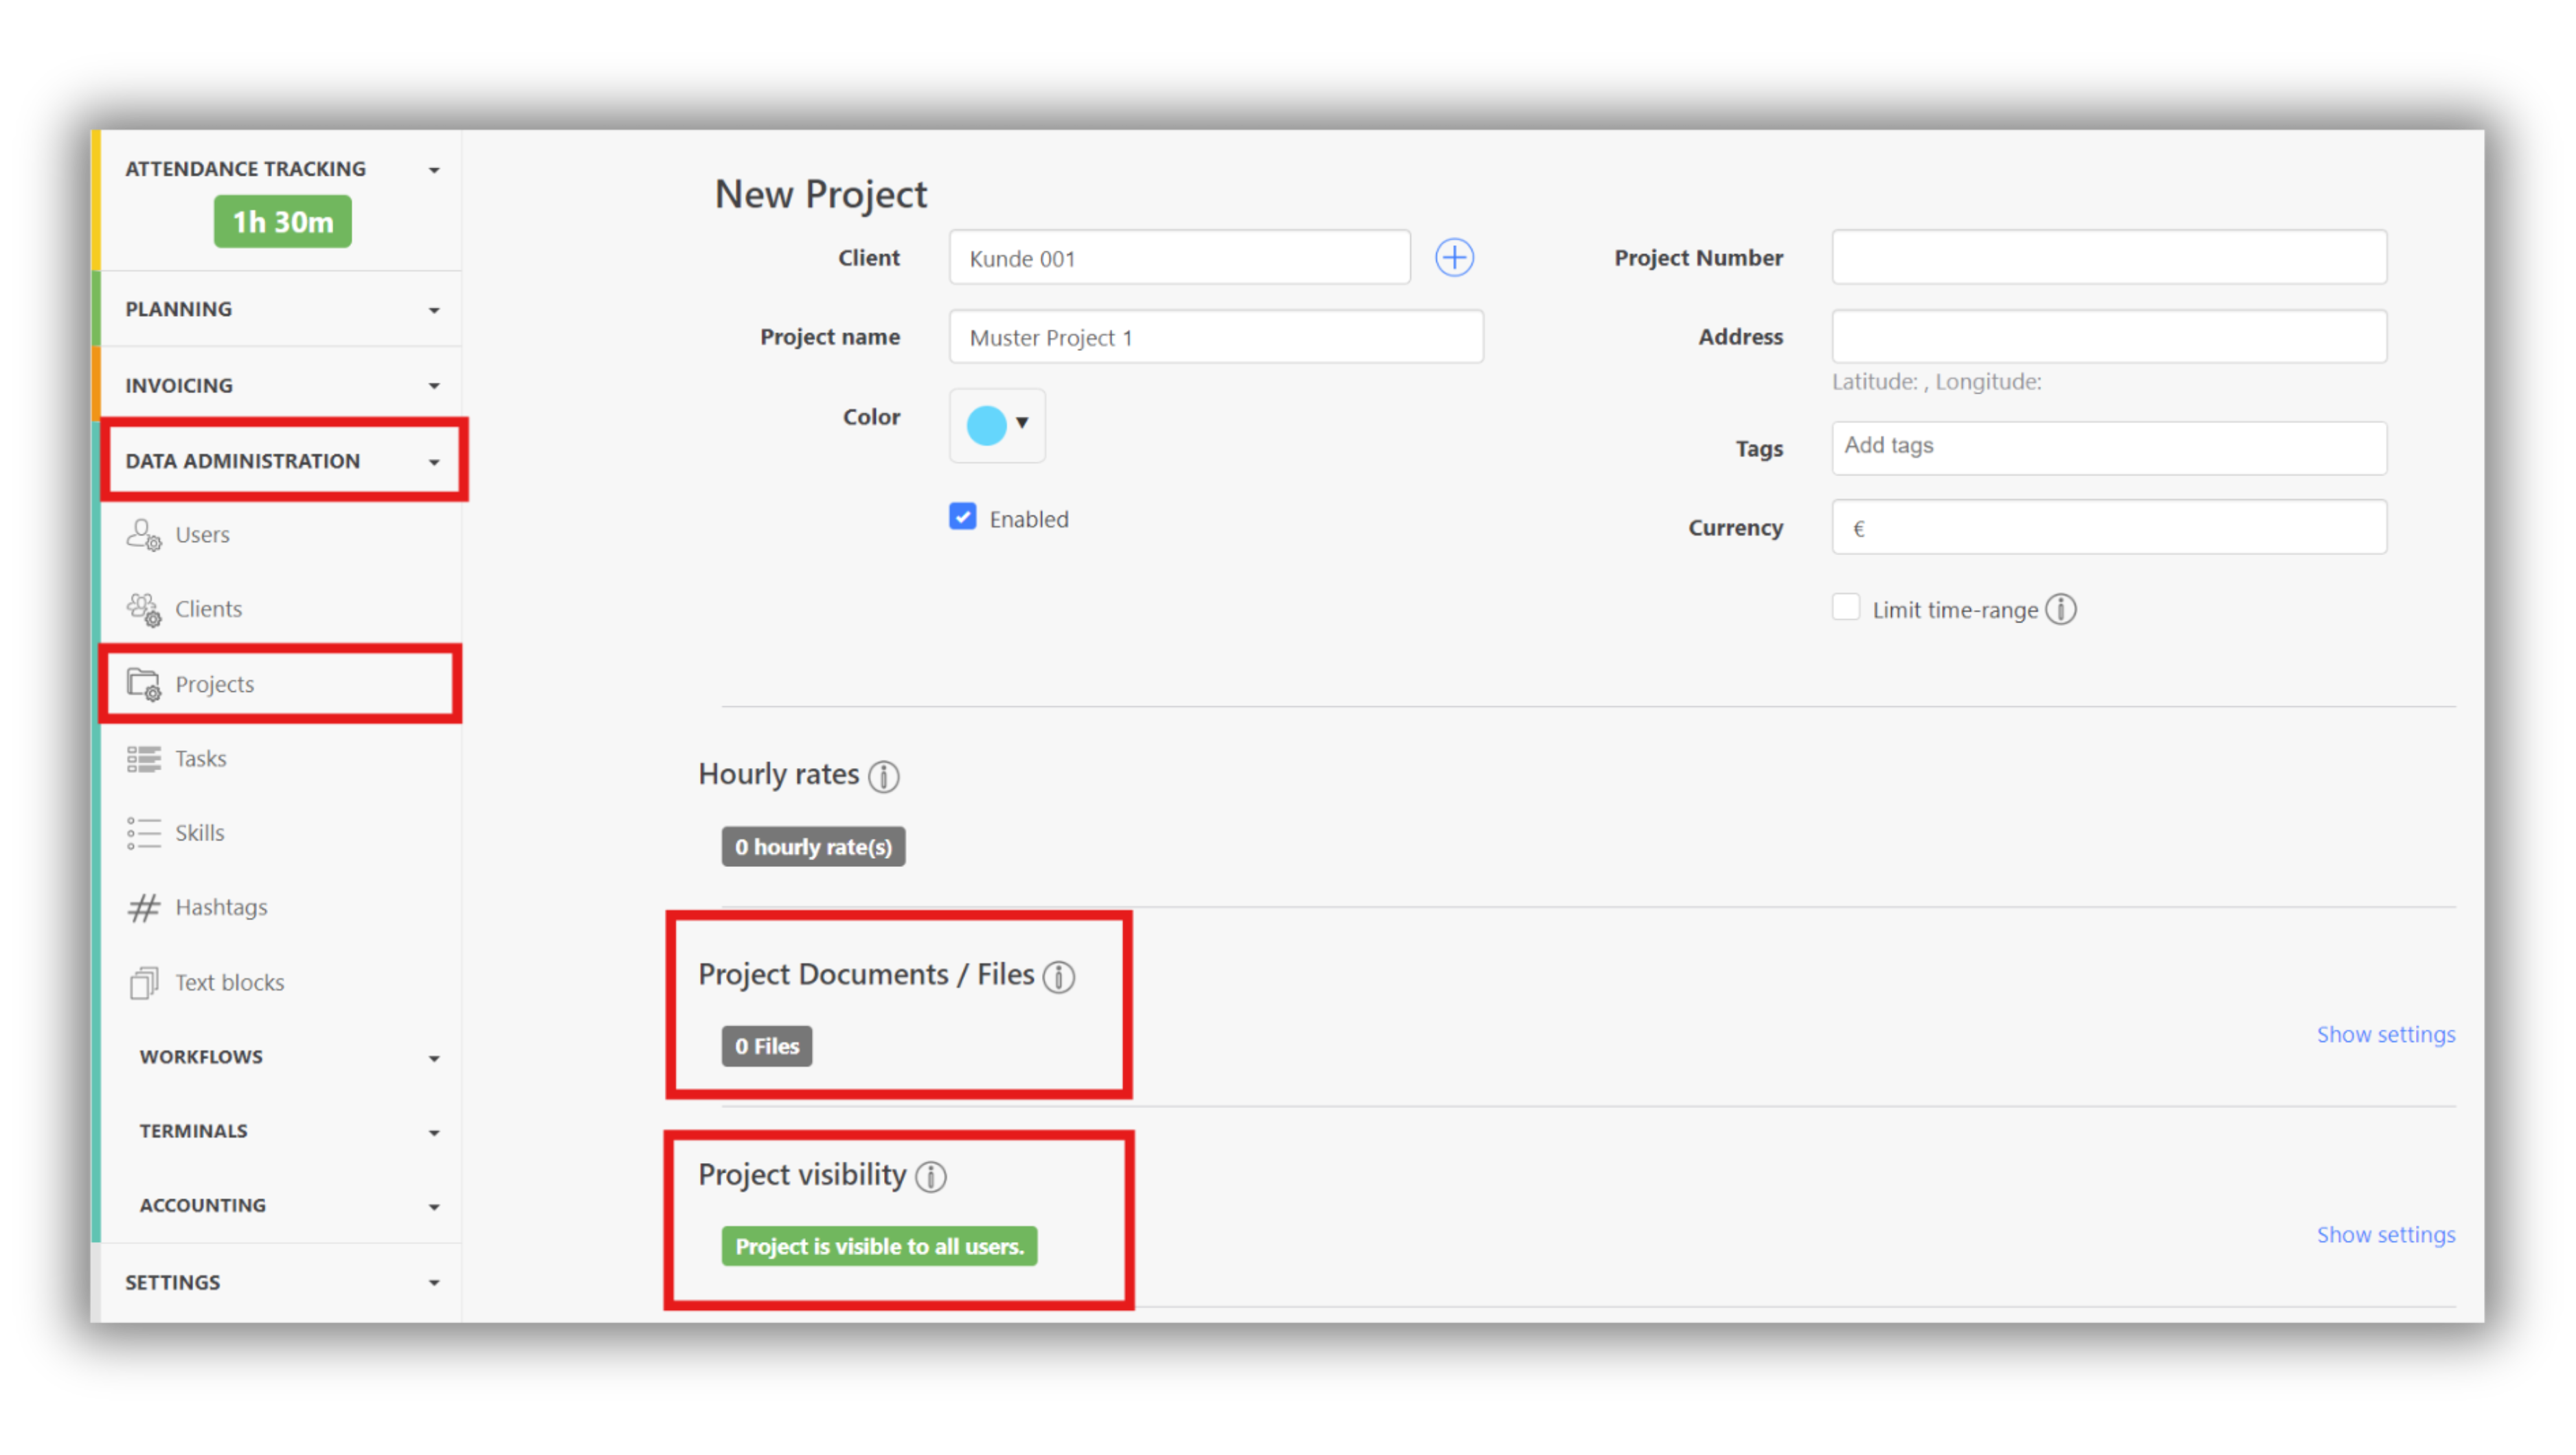Open the Skills section icon
This screenshot has height=1455, width=2576.
[144, 832]
